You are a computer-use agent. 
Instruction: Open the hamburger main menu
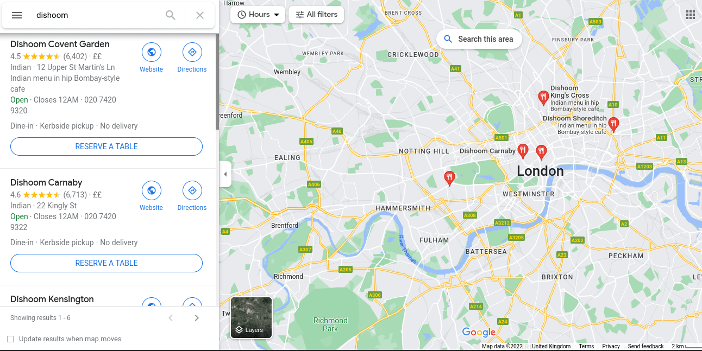17,15
